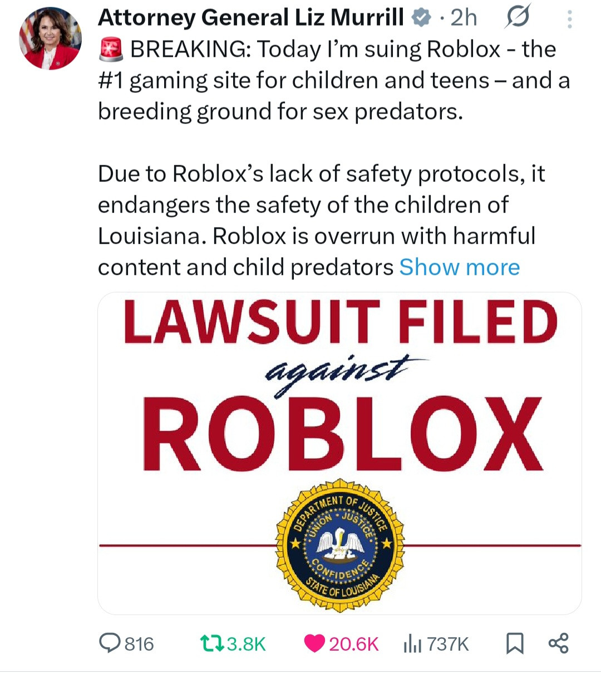Click the 816 replies count
This screenshot has width=601, height=679.
click(139, 644)
